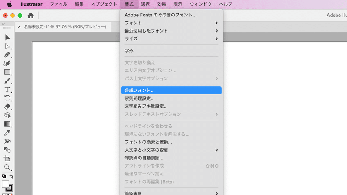347x195 pixels.
Task: Open the 編集 menu
Action: pyautogui.click(x=79, y=4)
